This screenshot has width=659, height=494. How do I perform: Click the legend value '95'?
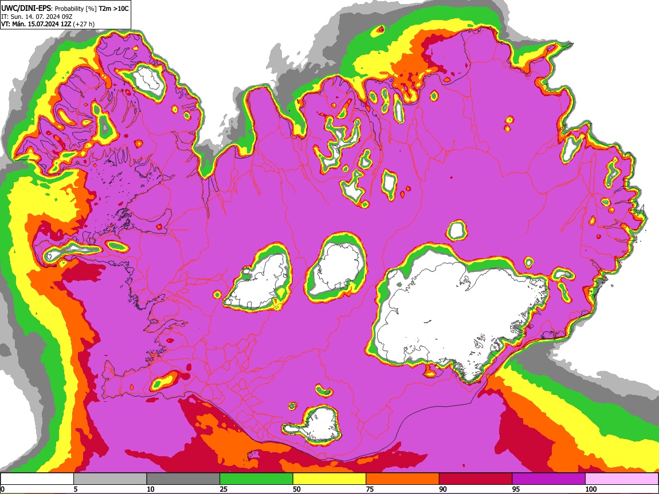pyautogui.click(x=516, y=489)
